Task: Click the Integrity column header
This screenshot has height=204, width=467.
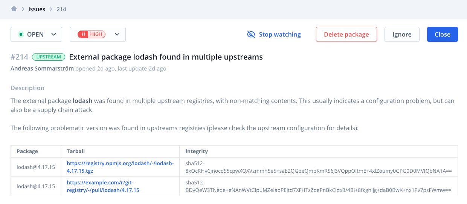Action: tap(197, 151)
